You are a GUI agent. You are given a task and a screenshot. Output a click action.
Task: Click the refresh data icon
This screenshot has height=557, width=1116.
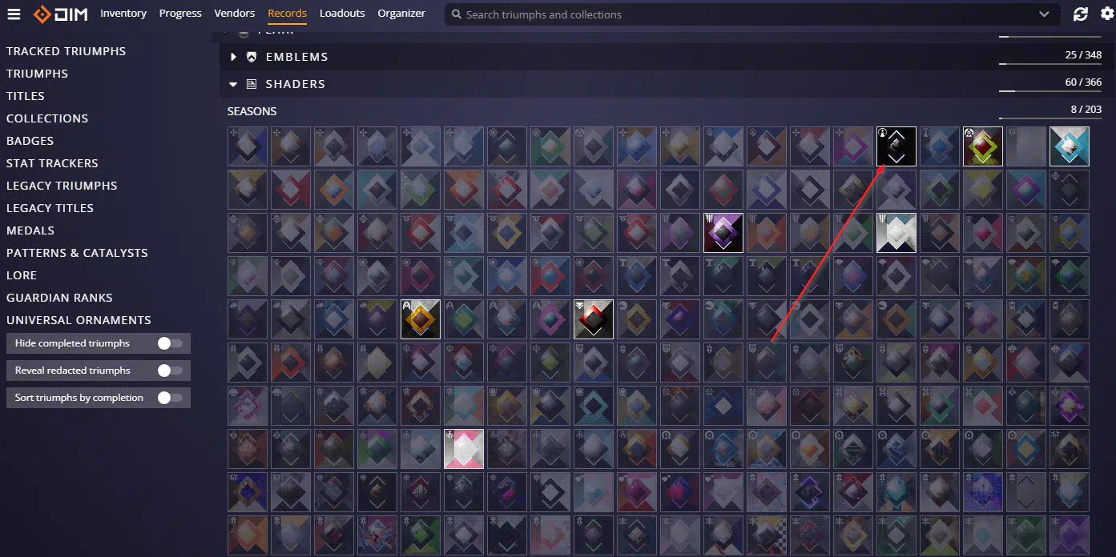1081,14
